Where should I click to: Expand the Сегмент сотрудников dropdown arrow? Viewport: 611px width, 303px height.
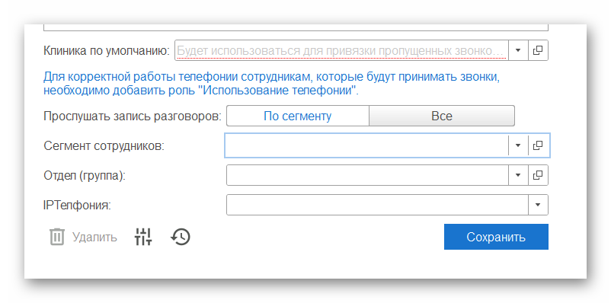pos(518,145)
